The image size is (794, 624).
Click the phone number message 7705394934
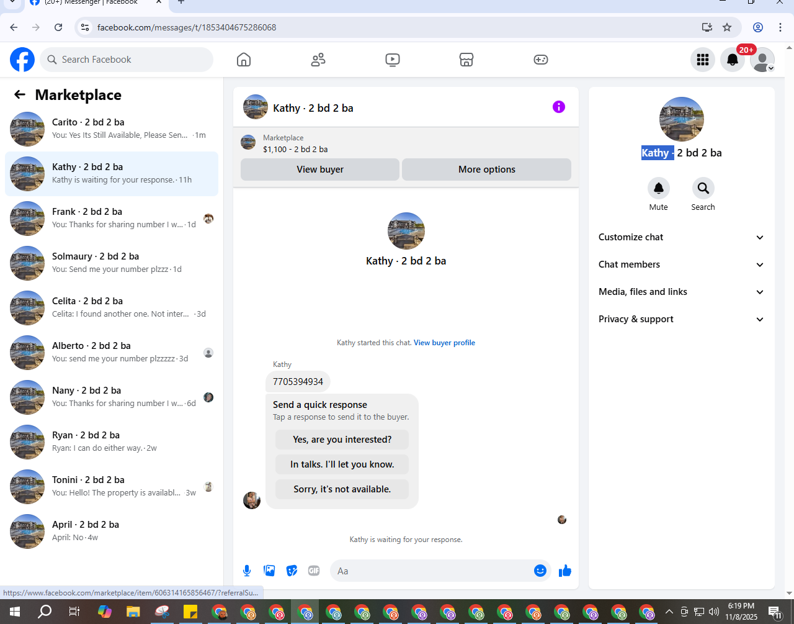point(298,381)
